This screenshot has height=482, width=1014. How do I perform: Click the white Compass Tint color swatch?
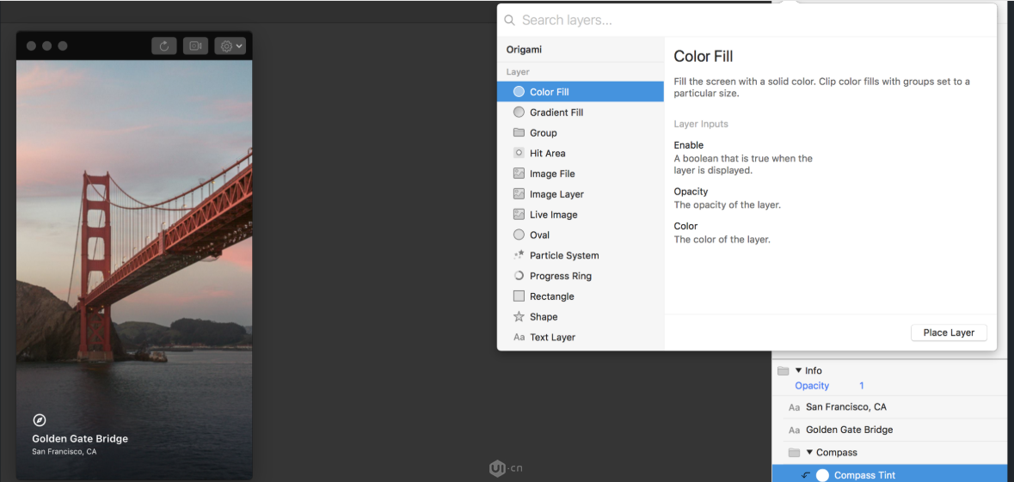click(822, 475)
